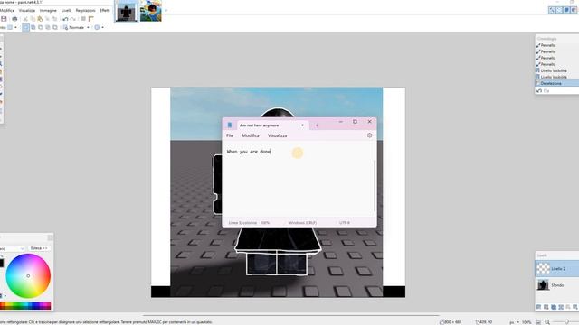Click the Crop to Selection toolbar icon
579x325 pixels.
(48, 19)
